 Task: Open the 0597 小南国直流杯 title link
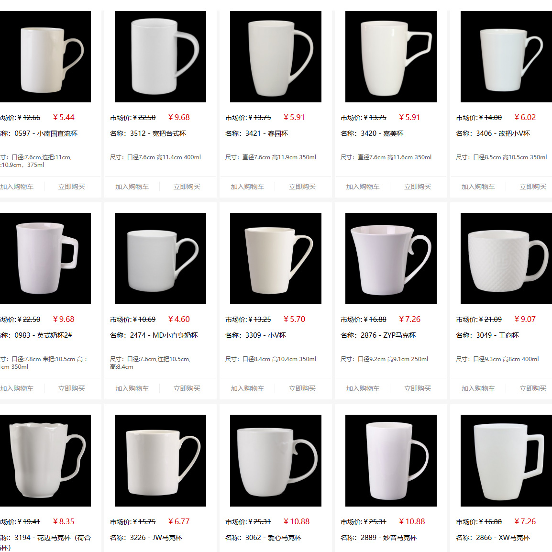46,133
